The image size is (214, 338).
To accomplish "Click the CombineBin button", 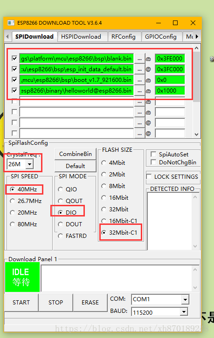I will pos(76,154).
